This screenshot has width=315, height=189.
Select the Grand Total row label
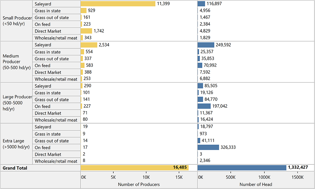pos(15,168)
